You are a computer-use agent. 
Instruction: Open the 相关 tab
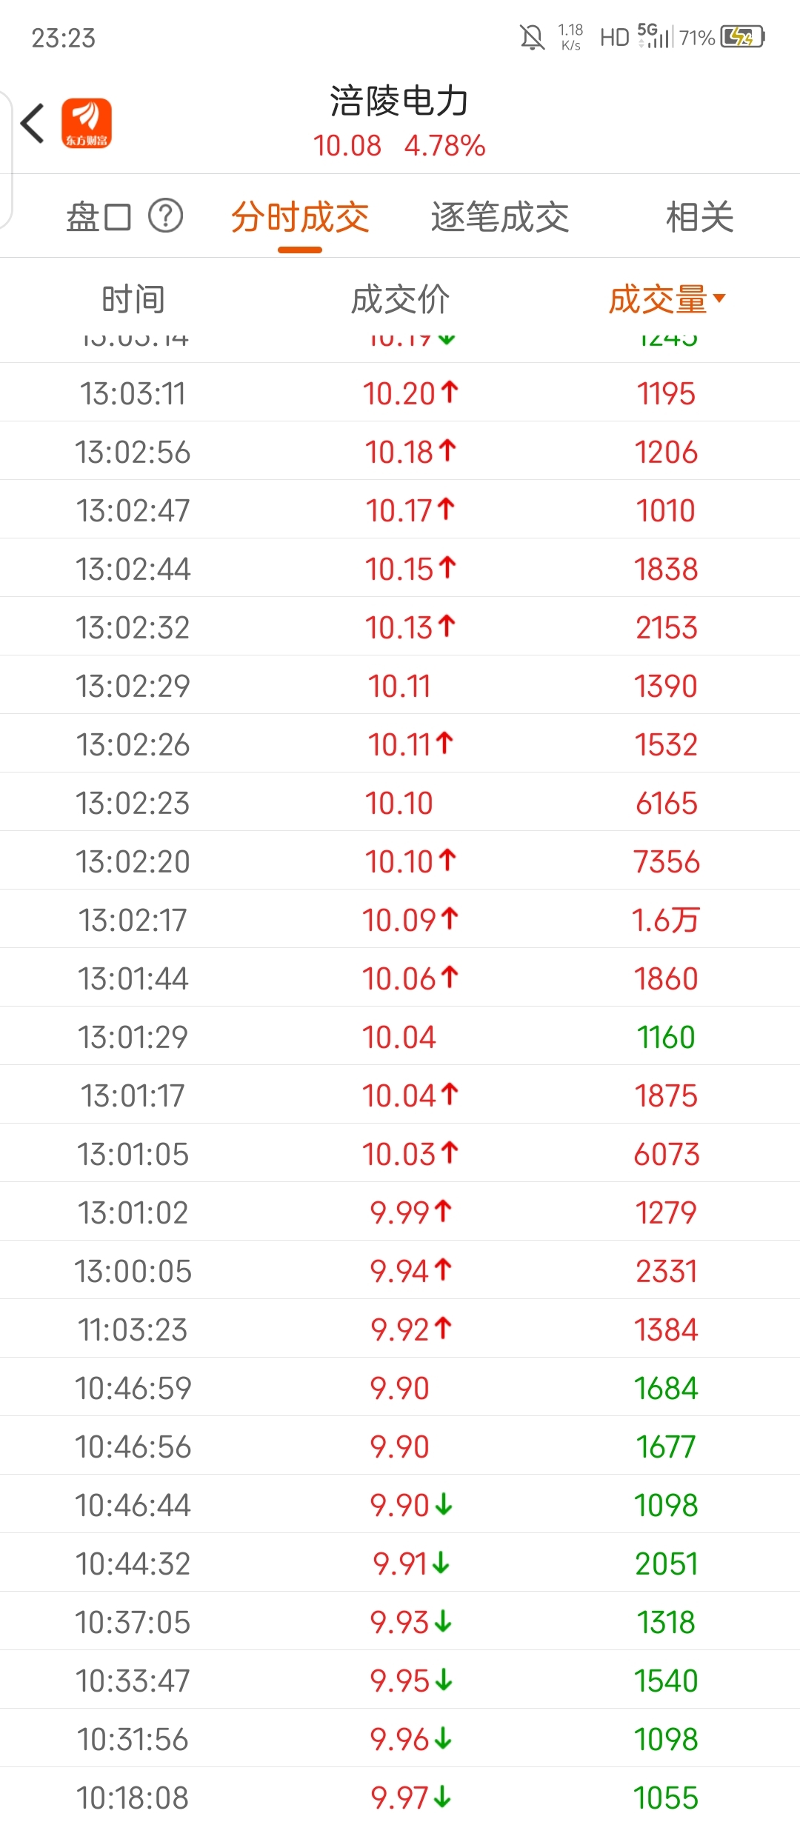[x=700, y=217]
